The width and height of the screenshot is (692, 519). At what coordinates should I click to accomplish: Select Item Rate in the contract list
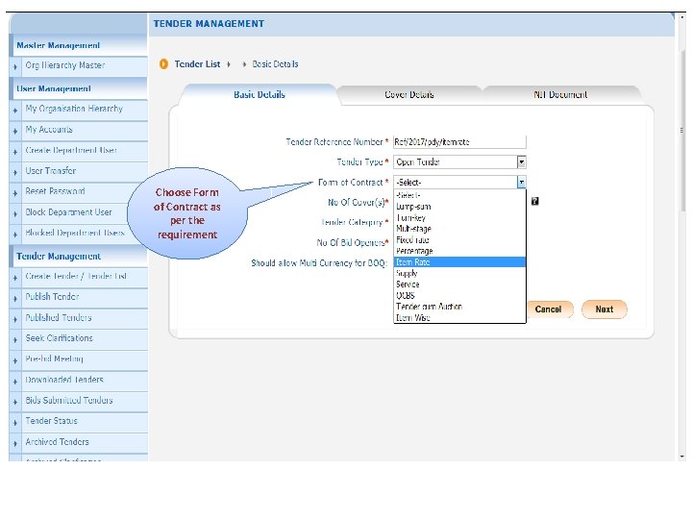pos(459,262)
